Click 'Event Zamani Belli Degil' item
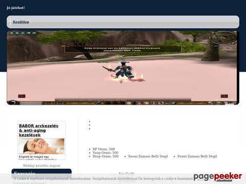246x184 pixels. [x=197, y=156]
